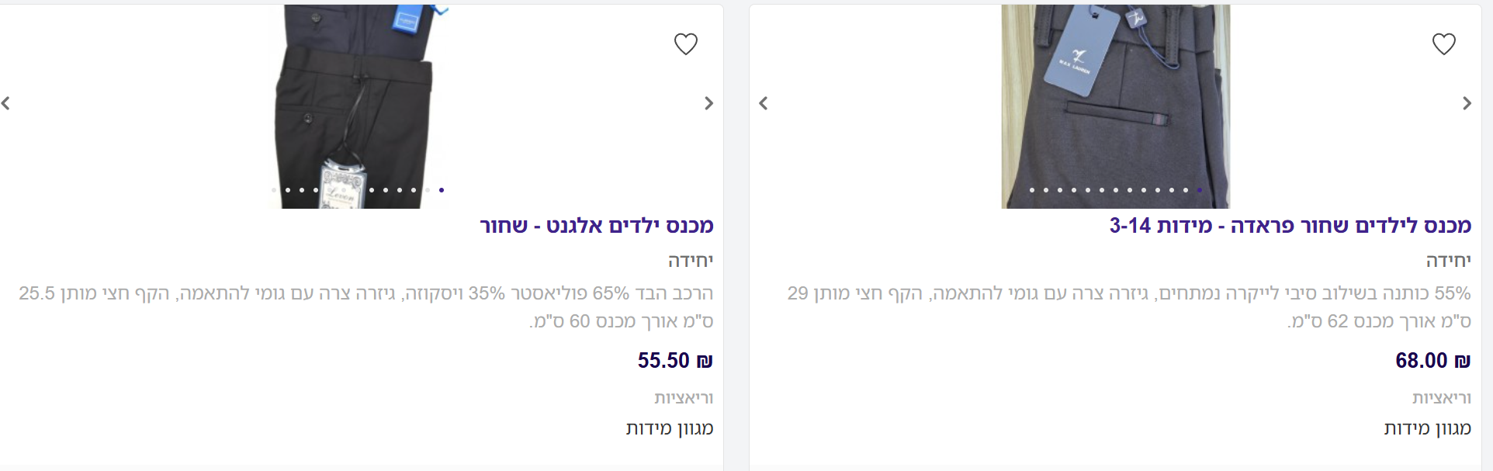Show previous image of elegant black pants
This screenshot has width=1493, height=471.
click(x=6, y=103)
